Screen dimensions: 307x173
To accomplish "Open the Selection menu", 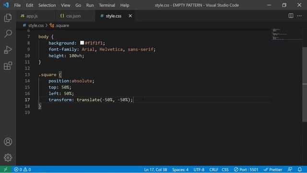I will (47, 5).
